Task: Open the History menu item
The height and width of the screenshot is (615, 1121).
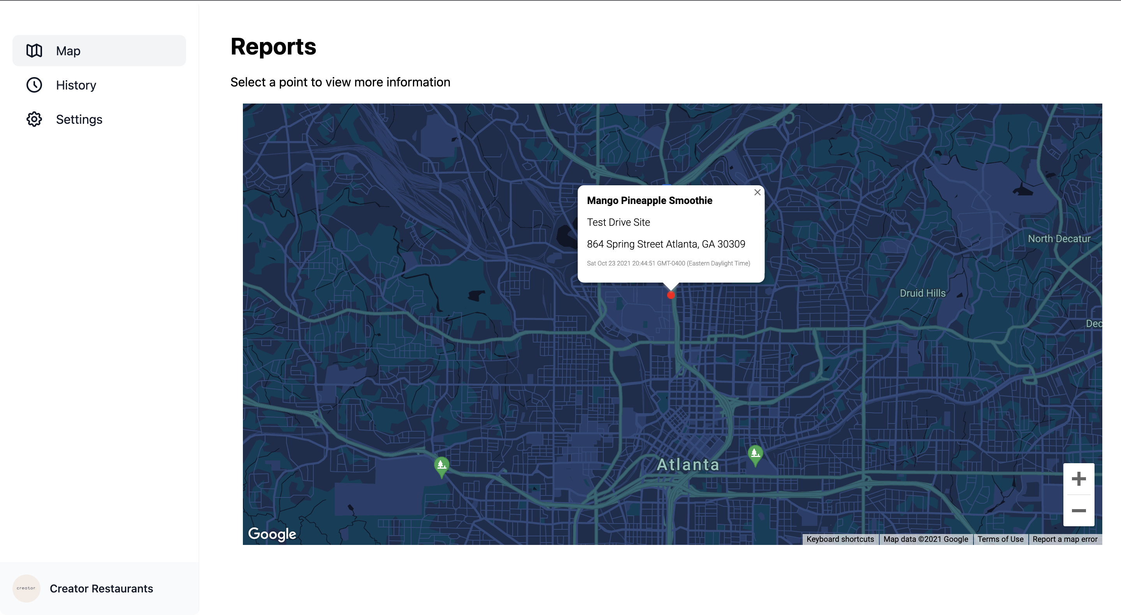Action: (x=76, y=85)
